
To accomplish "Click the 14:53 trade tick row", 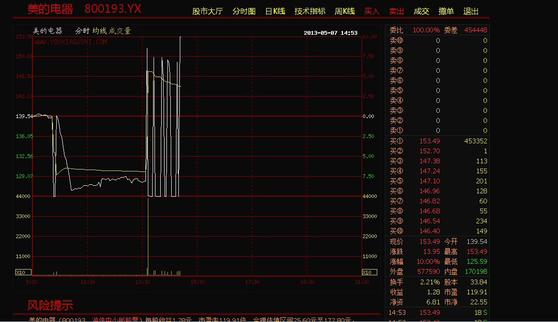I will coord(438,313).
